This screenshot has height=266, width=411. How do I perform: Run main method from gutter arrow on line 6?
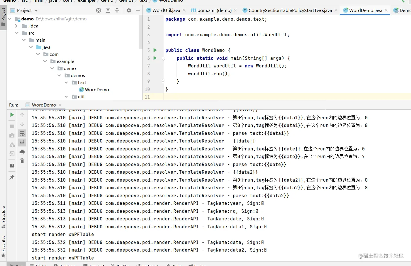coord(155,58)
